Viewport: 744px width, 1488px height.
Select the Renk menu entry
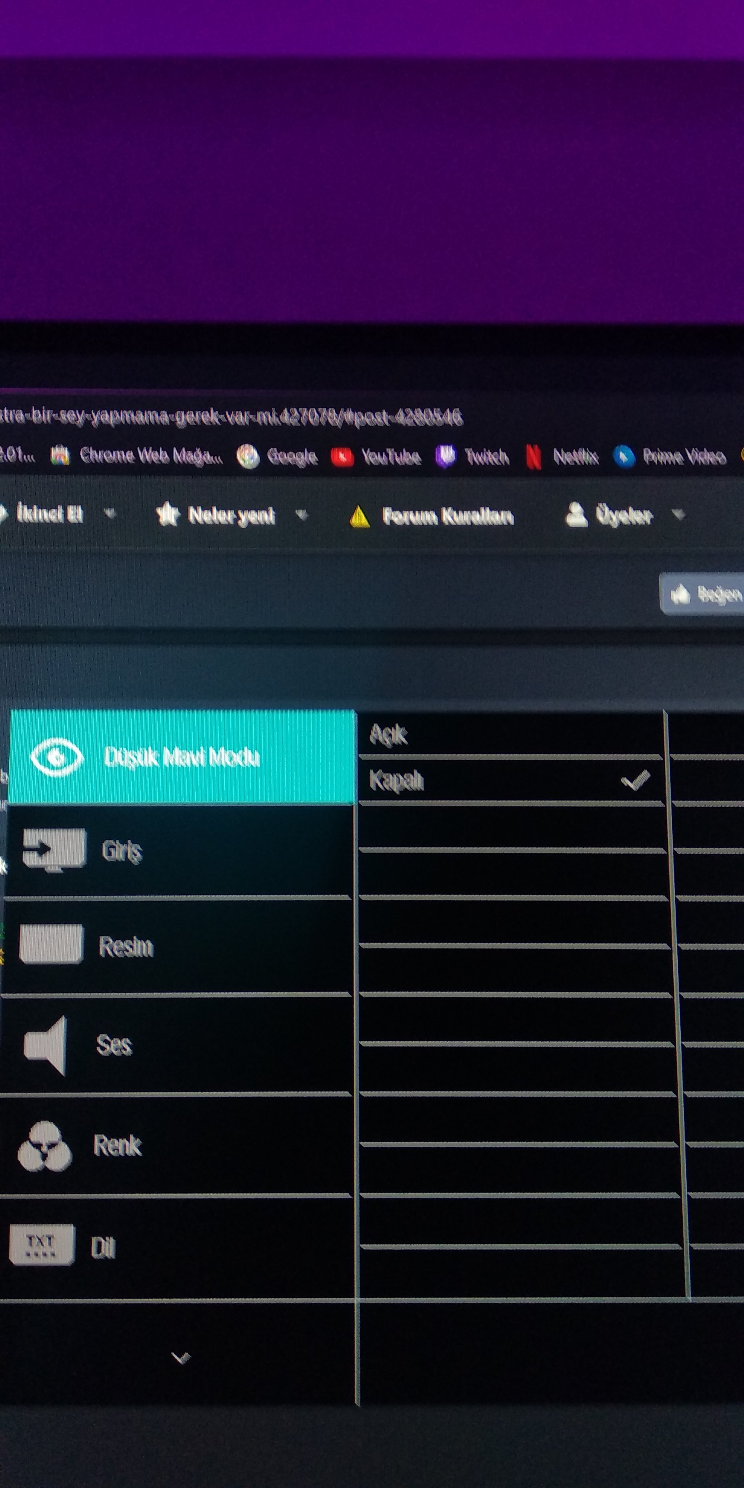coord(176,1145)
